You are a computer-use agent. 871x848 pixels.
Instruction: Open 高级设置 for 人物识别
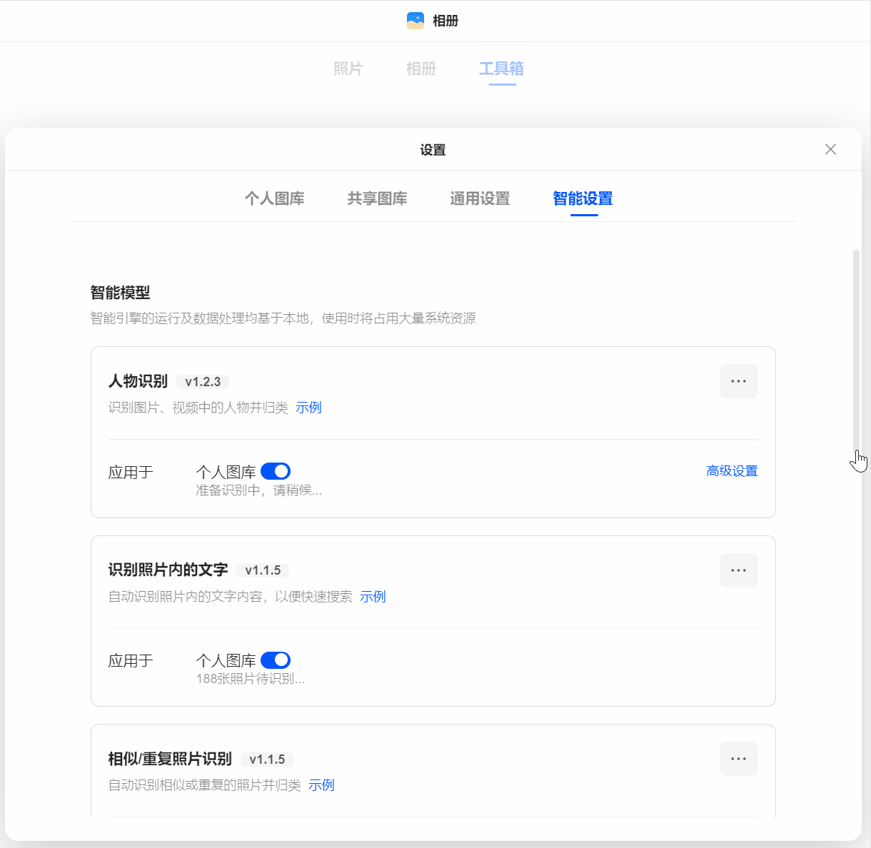click(x=732, y=471)
